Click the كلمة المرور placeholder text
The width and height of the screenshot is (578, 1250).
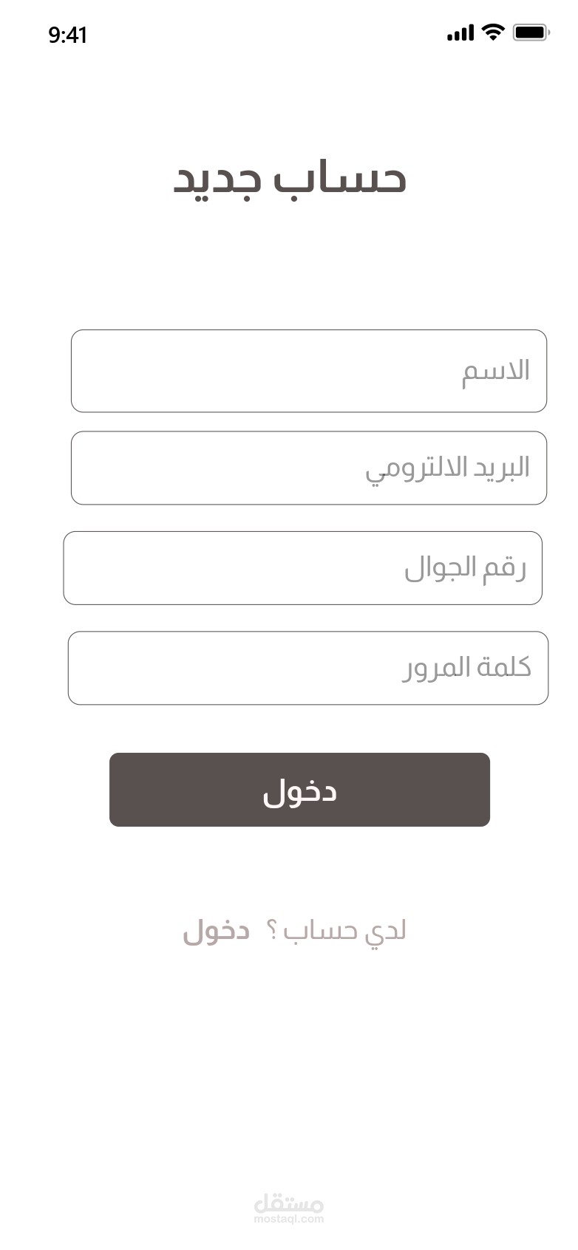[467, 667]
